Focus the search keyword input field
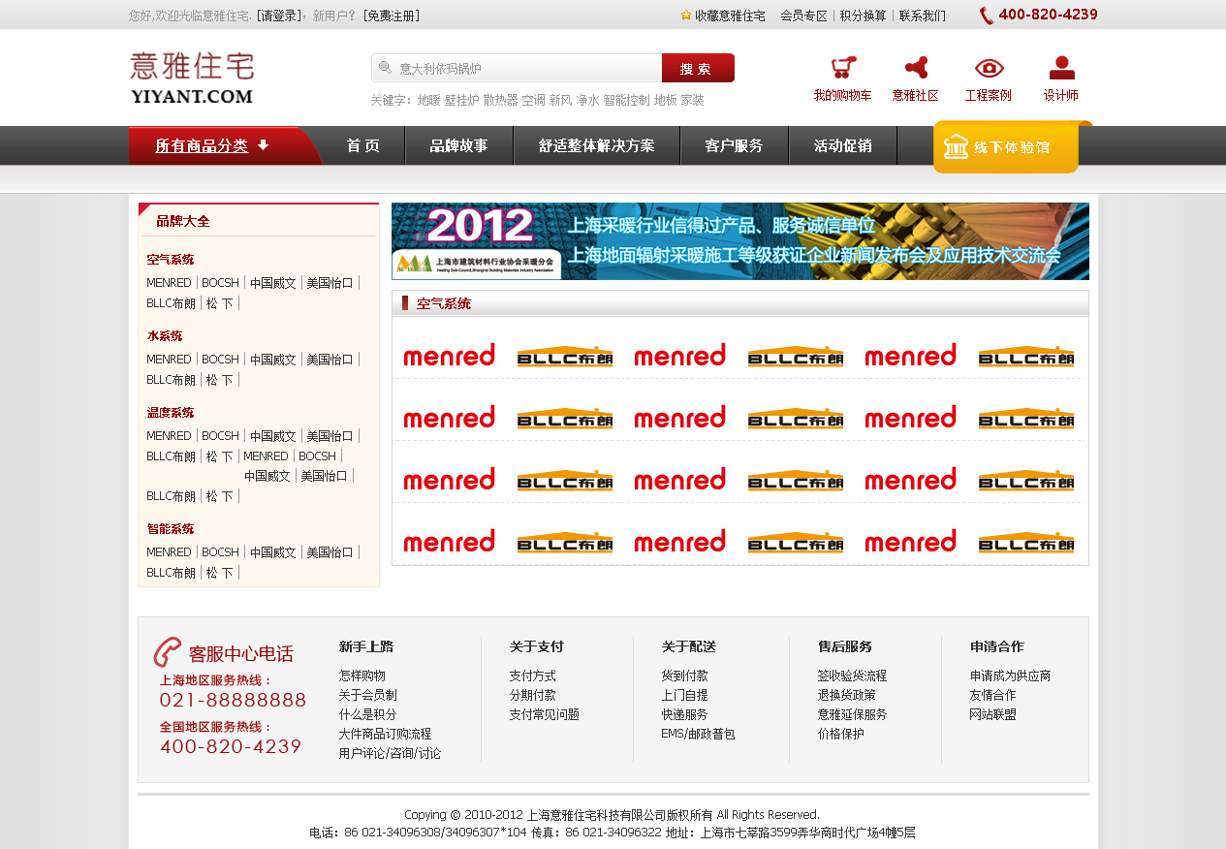The height and width of the screenshot is (849, 1226). tap(523, 69)
